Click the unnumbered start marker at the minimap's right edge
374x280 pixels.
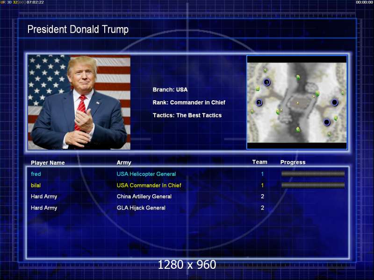334,102
